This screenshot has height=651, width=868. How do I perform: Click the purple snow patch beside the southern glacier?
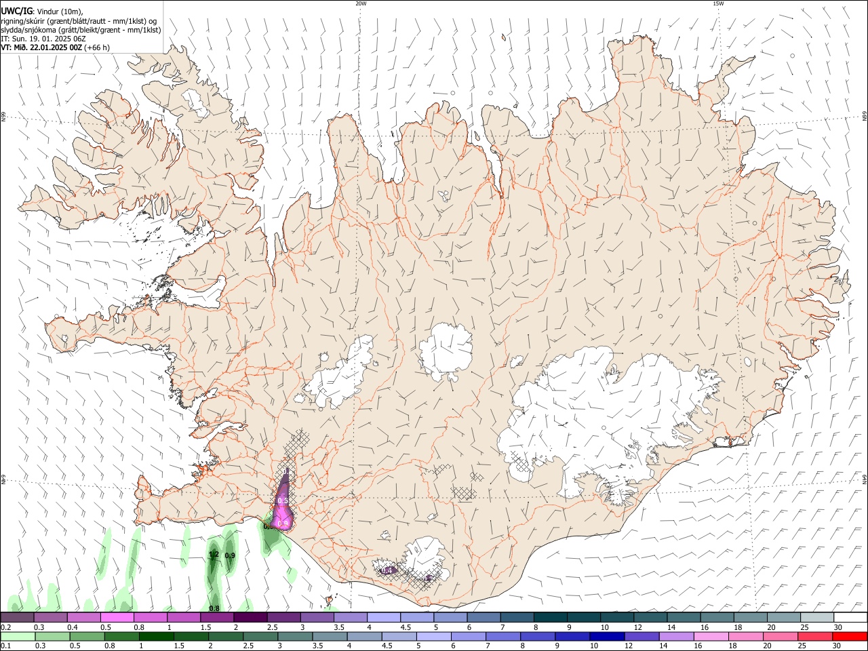pos(387,570)
